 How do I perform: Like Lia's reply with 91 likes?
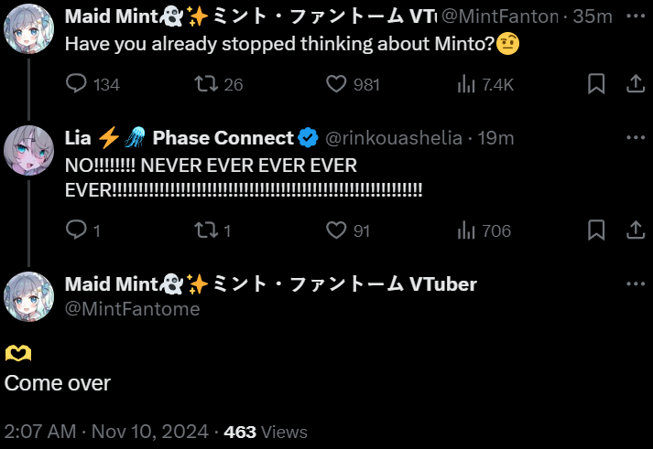point(338,230)
